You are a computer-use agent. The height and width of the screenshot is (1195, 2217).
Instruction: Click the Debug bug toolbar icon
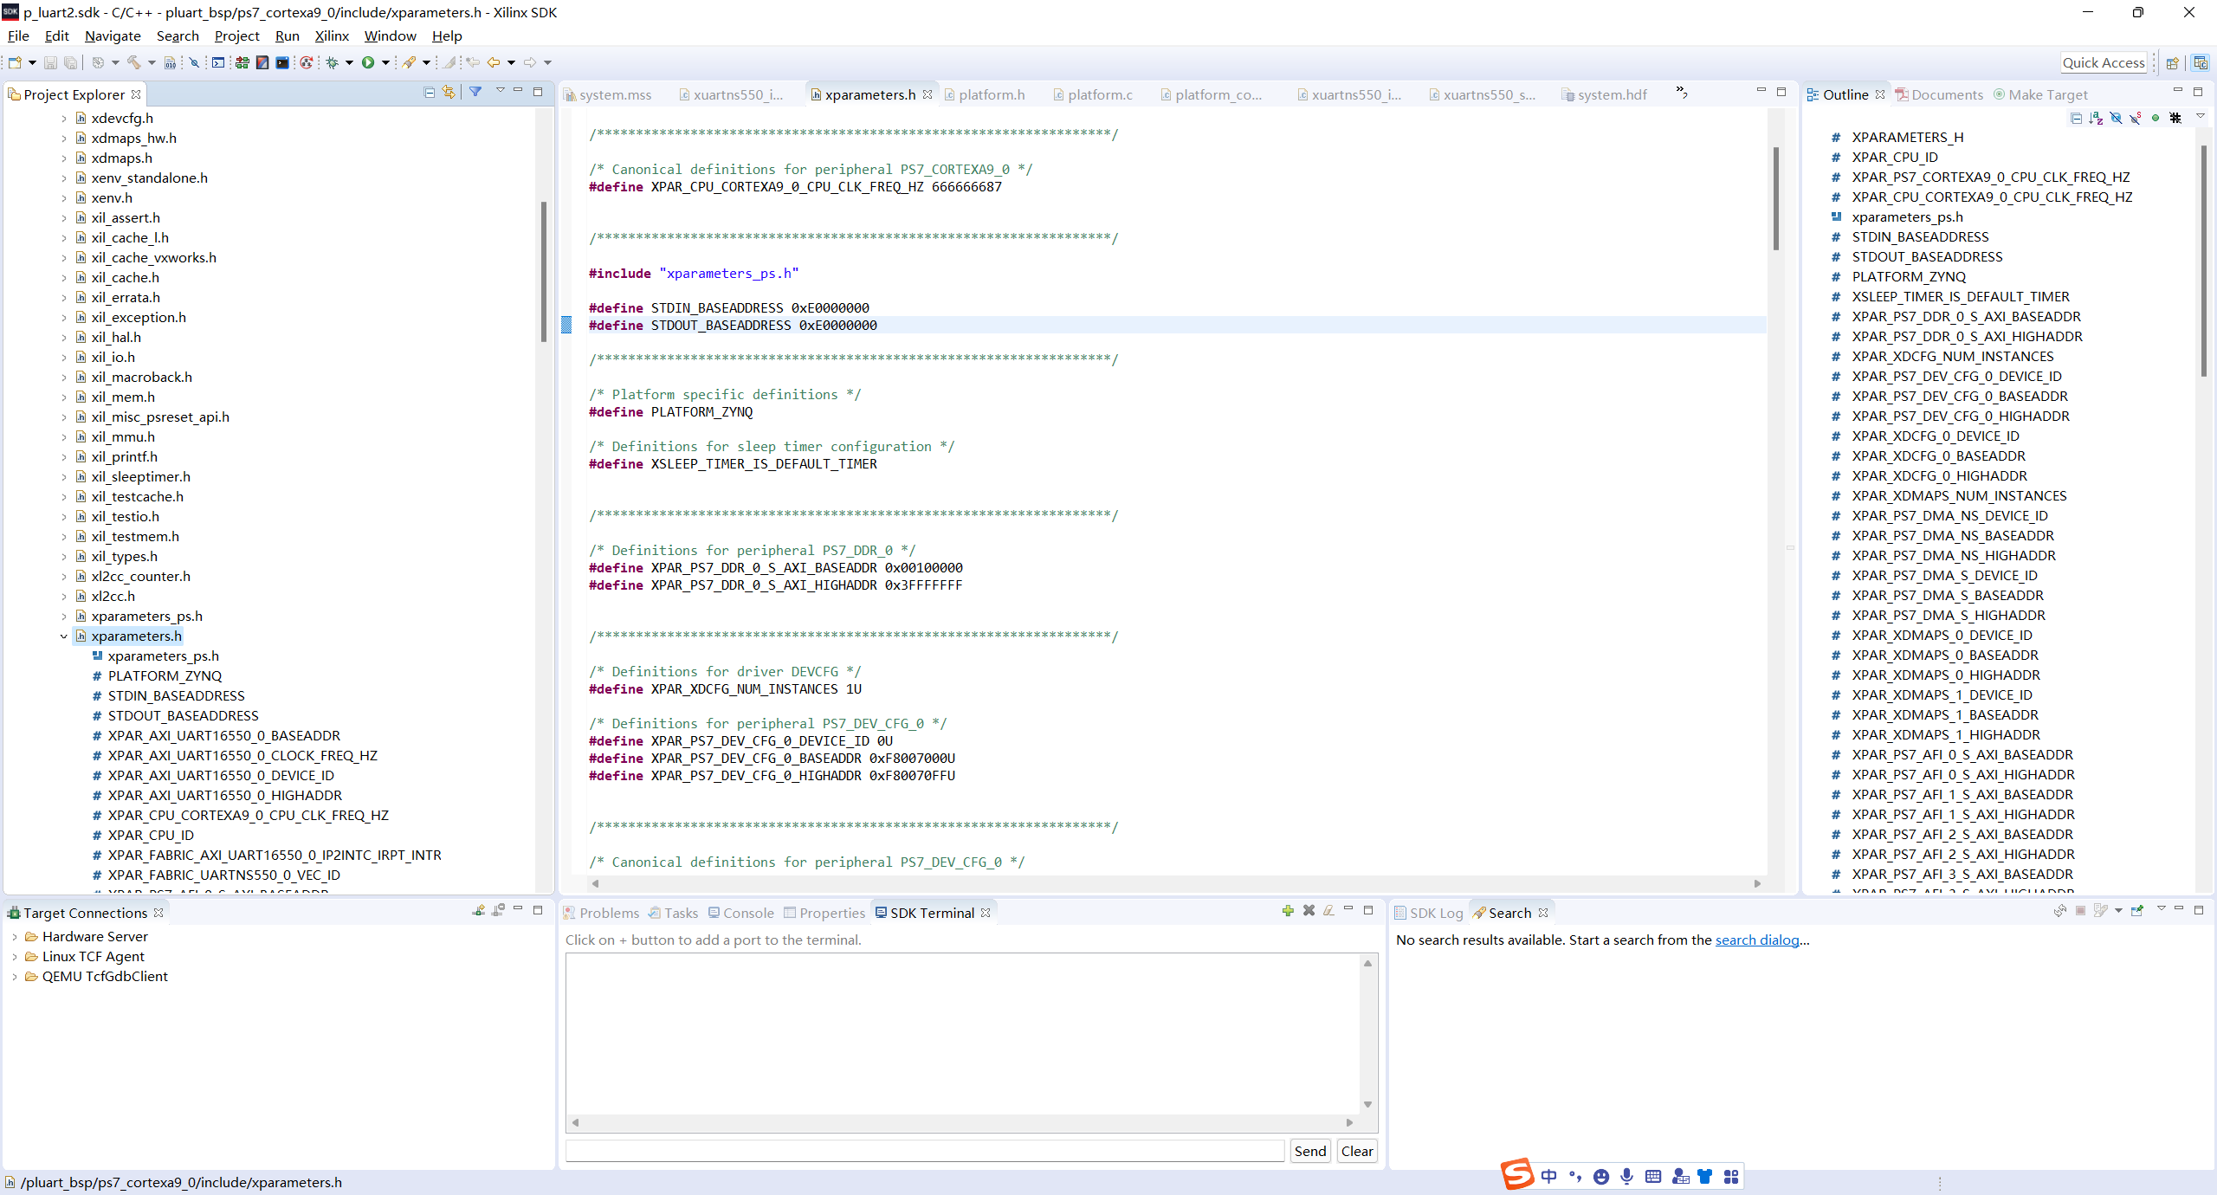[x=333, y=62]
